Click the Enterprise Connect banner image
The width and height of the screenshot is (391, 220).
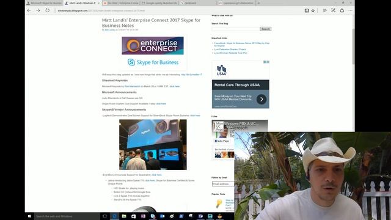[153, 46]
